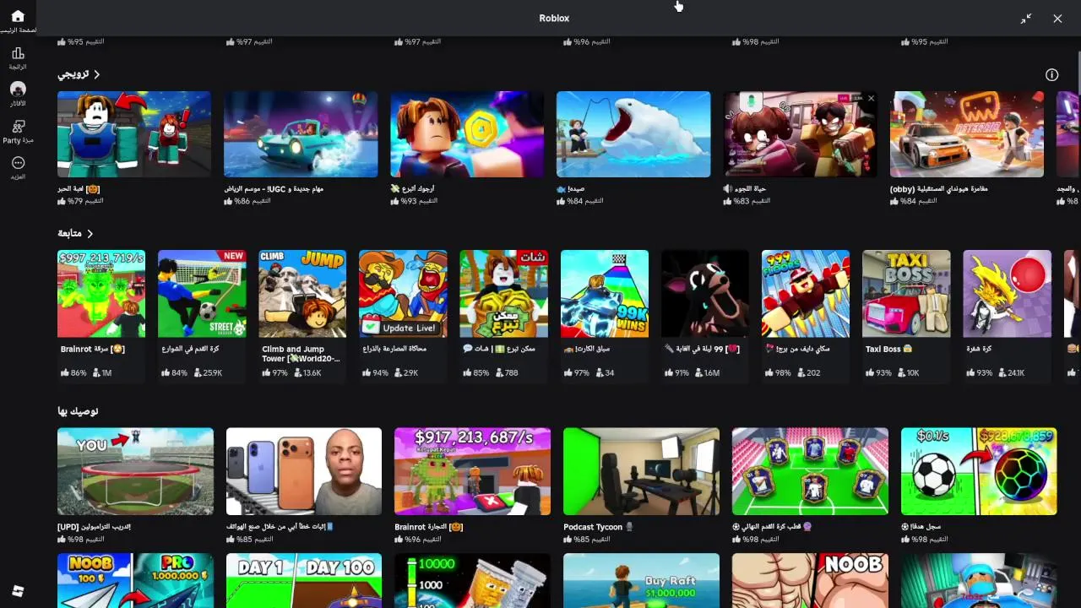Open Steal a Brainrot game with $997,213,719/s
1081x608 pixels.
[101, 294]
